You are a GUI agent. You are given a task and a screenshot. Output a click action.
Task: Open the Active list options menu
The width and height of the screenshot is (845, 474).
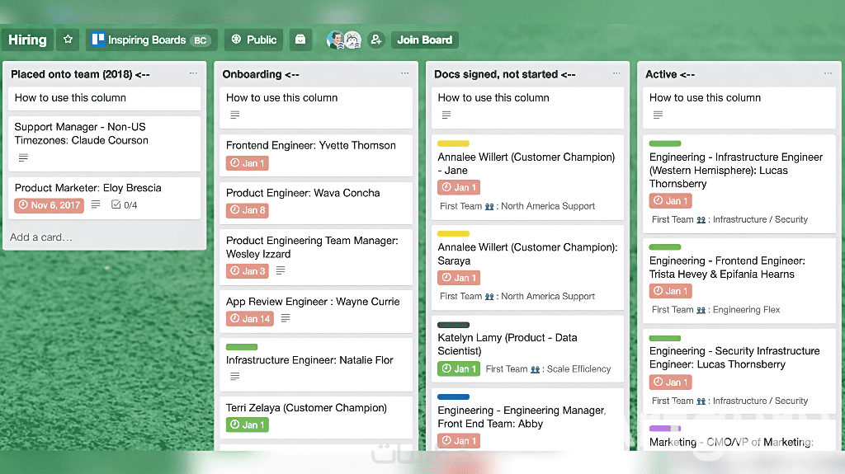click(x=828, y=73)
